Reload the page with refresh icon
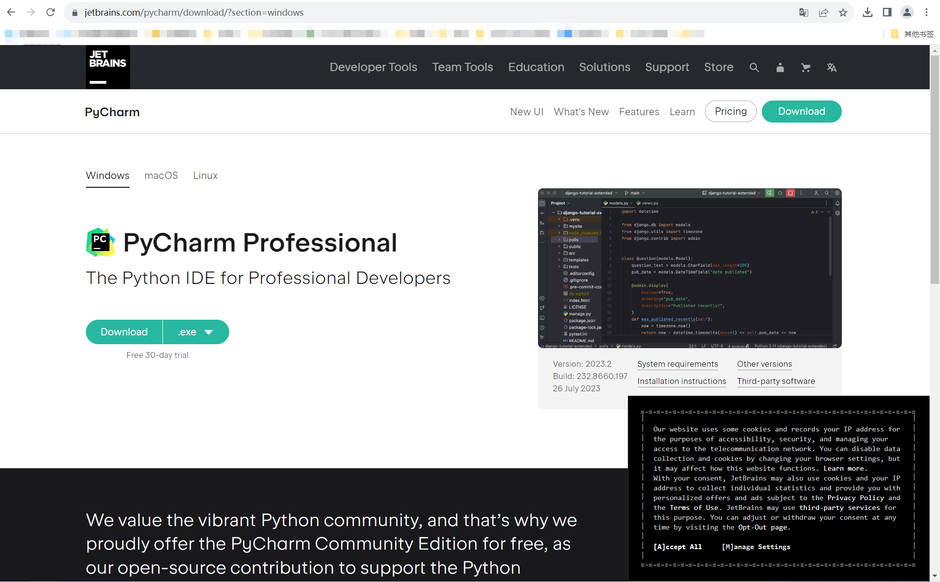940x582 pixels. point(50,12)
